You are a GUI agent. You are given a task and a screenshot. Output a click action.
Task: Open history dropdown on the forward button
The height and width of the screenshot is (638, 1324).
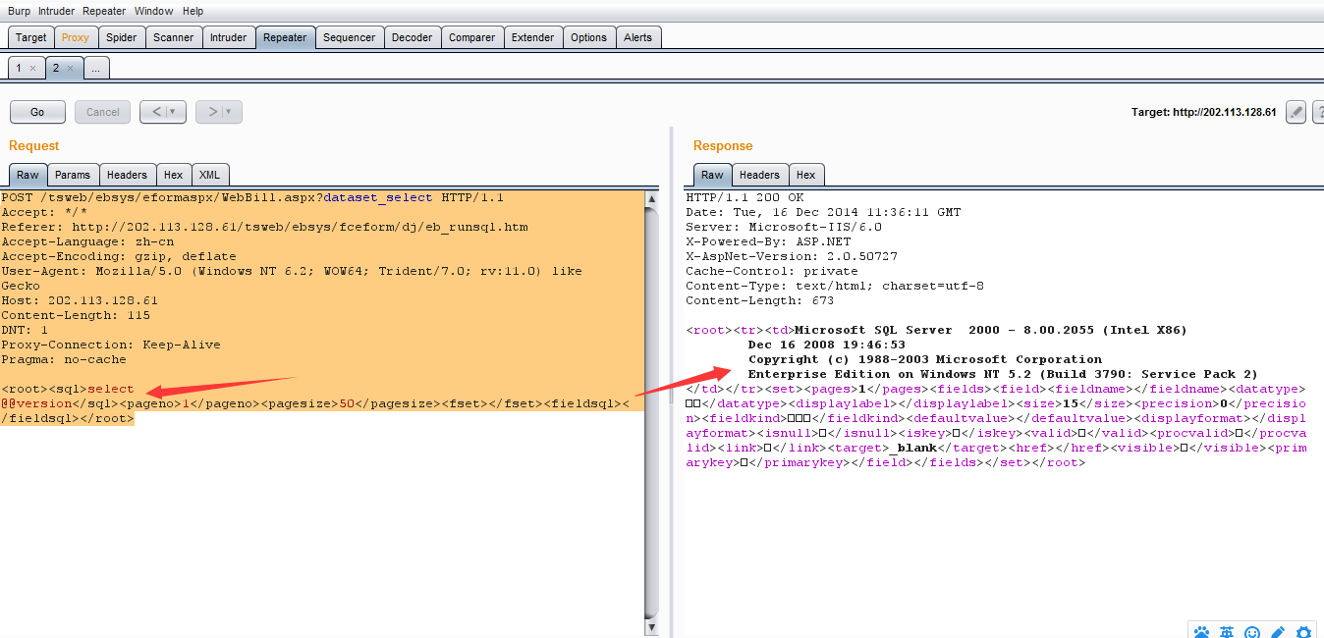230,112
